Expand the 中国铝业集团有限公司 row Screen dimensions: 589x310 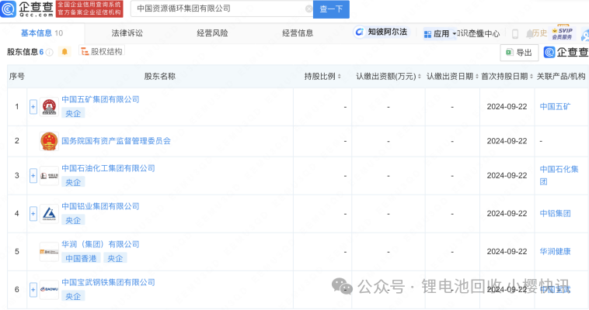click(x=33, y=213)
